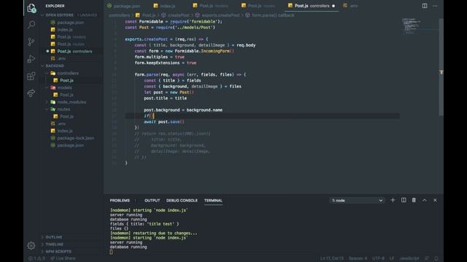The image size is (467, 262).
Task: Open the Live Share activity bar icon
Action: 31,93
